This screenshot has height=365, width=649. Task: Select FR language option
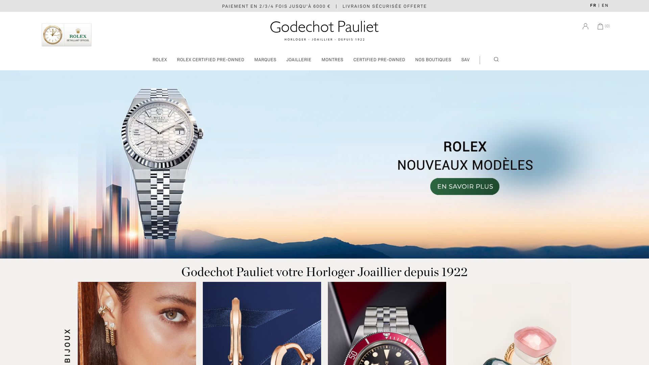(593, 5)
